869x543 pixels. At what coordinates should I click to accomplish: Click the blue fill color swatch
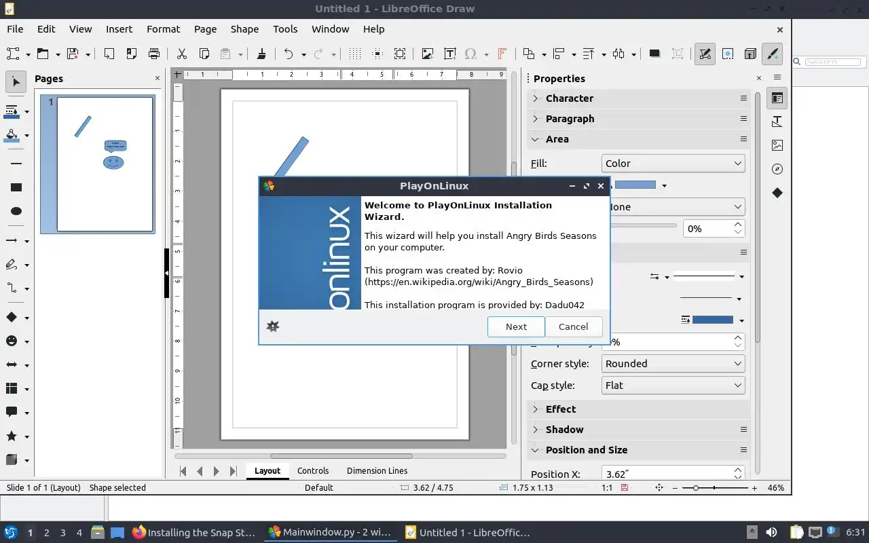click(635, 185)
